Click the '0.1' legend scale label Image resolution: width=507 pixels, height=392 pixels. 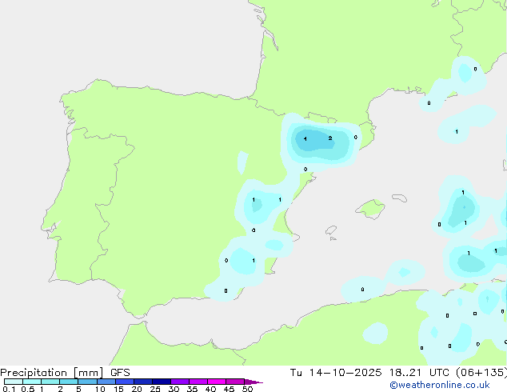pos(9,389)
